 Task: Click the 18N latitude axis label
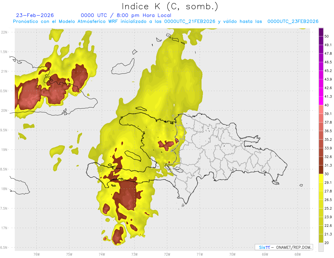[x=4, y=189]
